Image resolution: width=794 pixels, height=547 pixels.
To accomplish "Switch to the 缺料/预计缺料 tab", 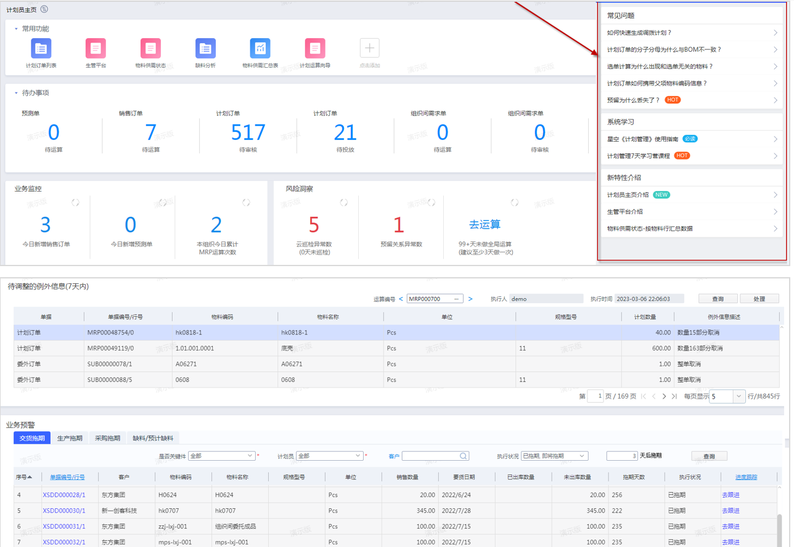I will coord(153,439).
